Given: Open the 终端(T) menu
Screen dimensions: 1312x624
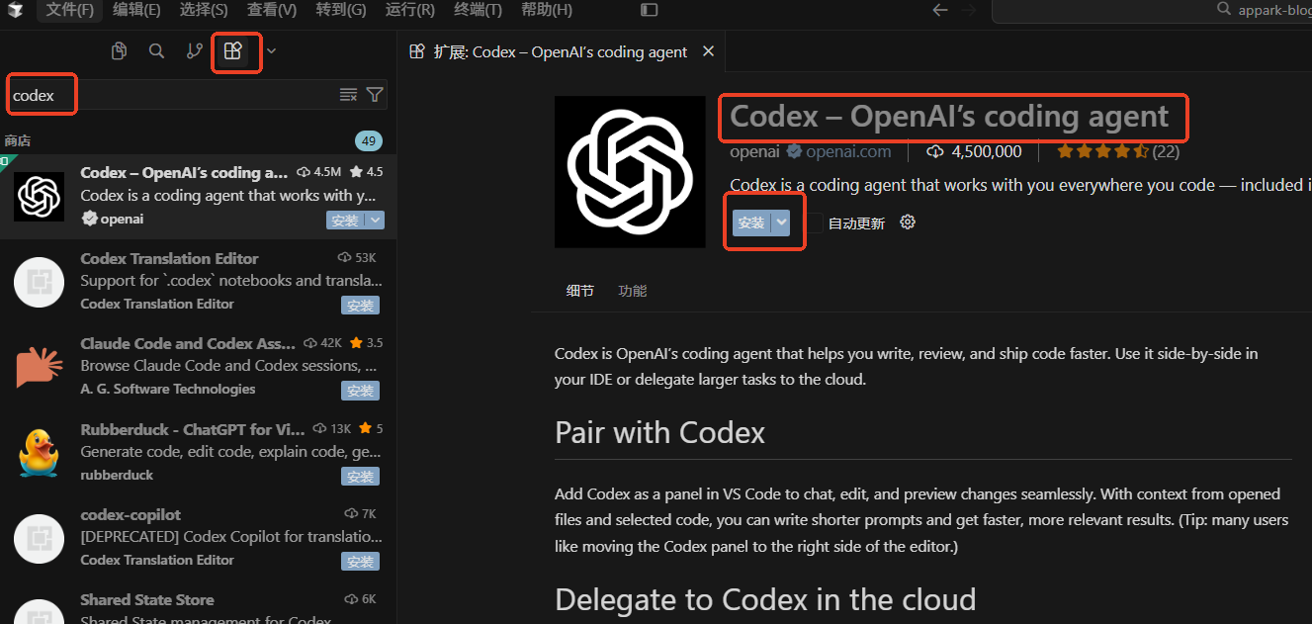Looking at the screenshot, I should click(x=478, y=10).
